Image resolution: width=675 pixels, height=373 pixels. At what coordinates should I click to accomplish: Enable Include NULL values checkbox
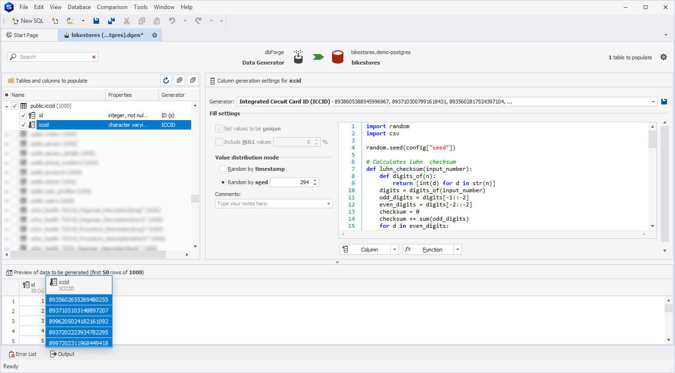[219, 142]
